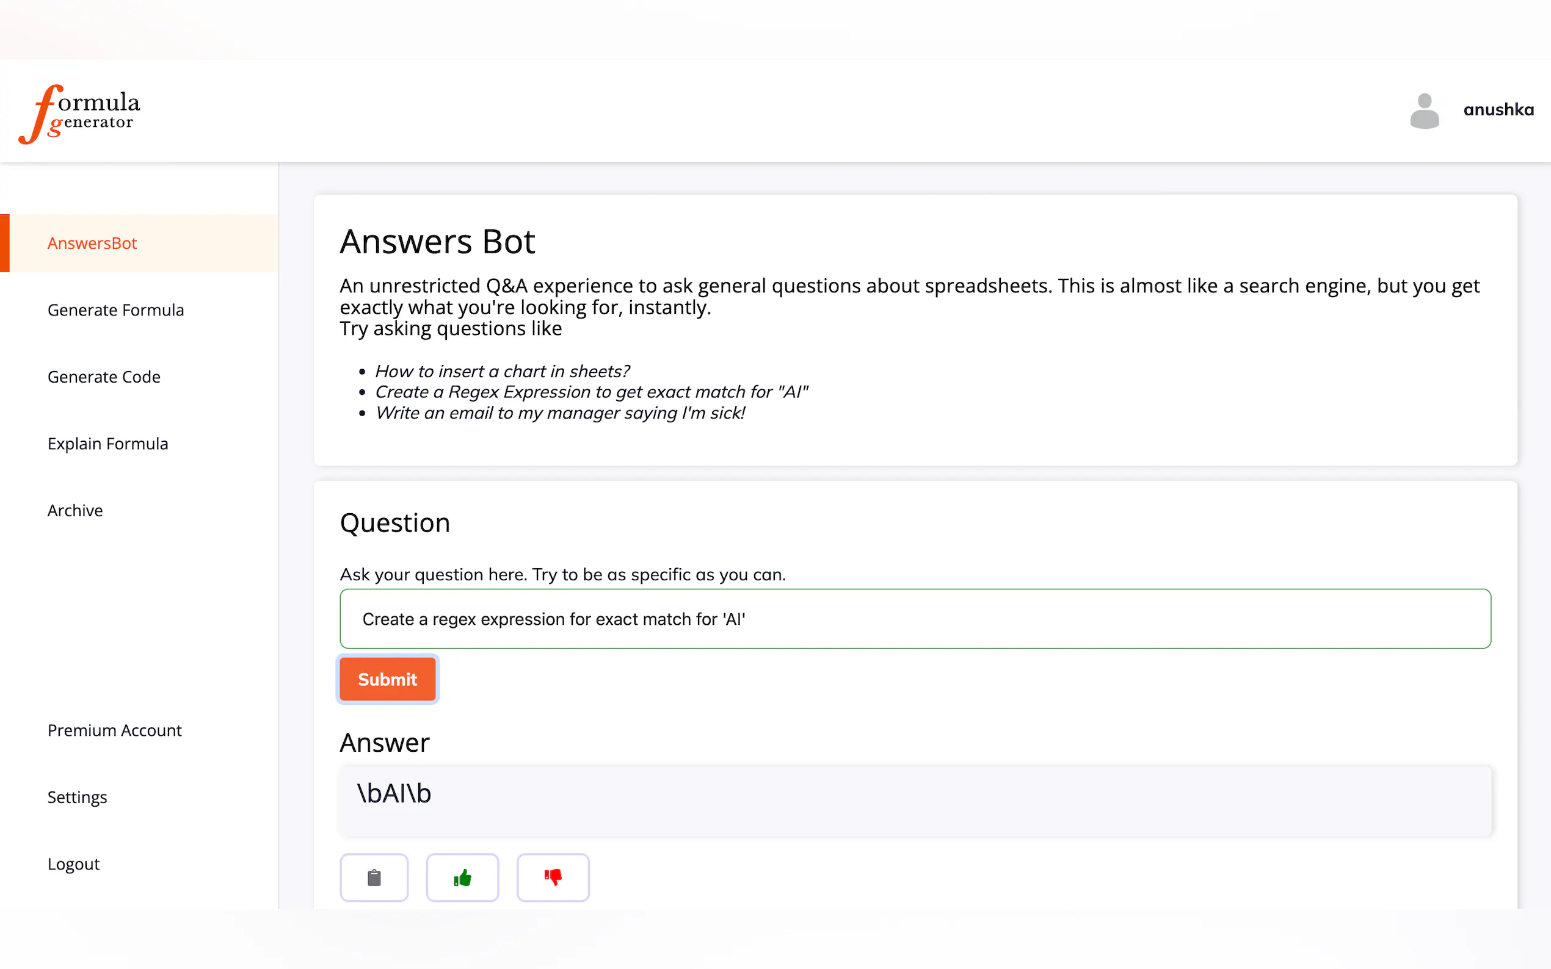Click the chart in sheets example
The height and width of the screenshot is (969, 1551).
[502, 371]
